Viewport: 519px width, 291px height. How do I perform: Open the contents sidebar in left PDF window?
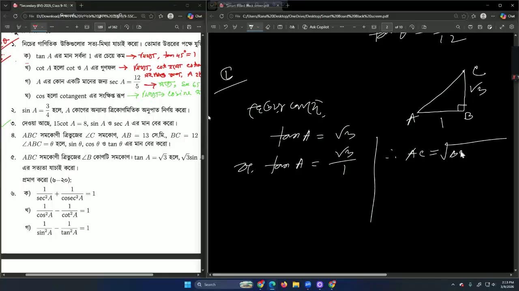[x=7, y=27]
